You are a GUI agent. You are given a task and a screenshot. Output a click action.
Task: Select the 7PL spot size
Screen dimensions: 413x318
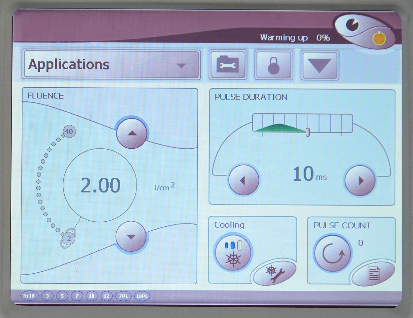pos(124,296)
